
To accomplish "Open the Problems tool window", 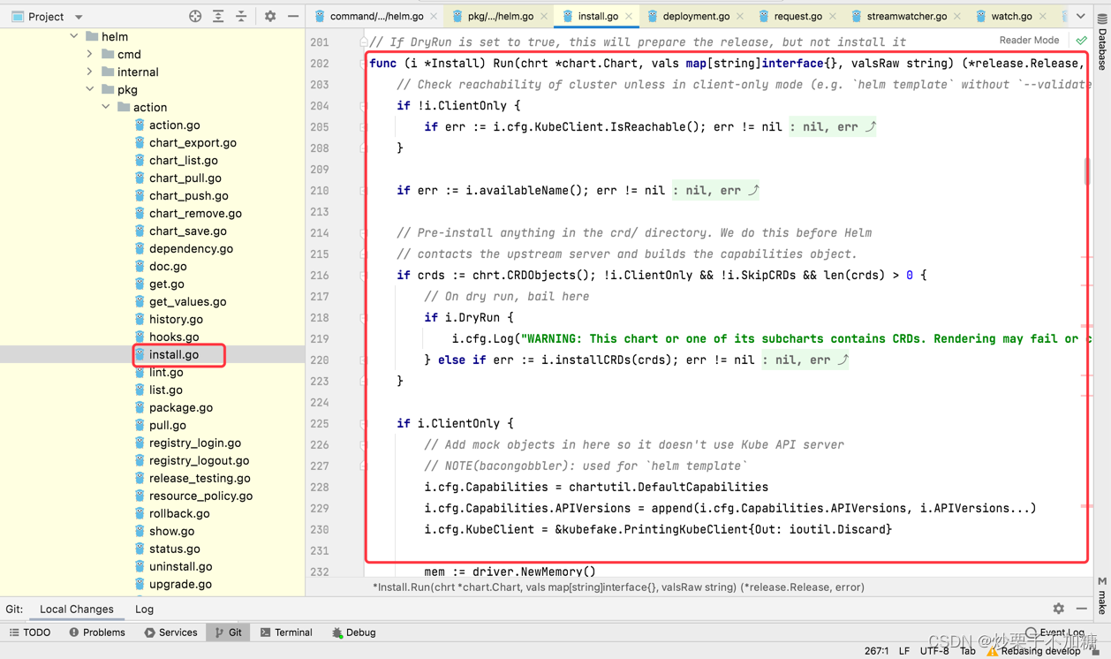I will 97,632.
